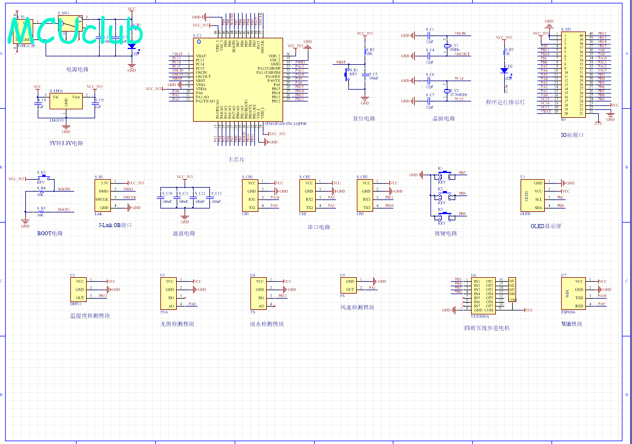Click the S_K1 reset KEY button symbol
Screen dimensions: 632x444
(349, 74)
